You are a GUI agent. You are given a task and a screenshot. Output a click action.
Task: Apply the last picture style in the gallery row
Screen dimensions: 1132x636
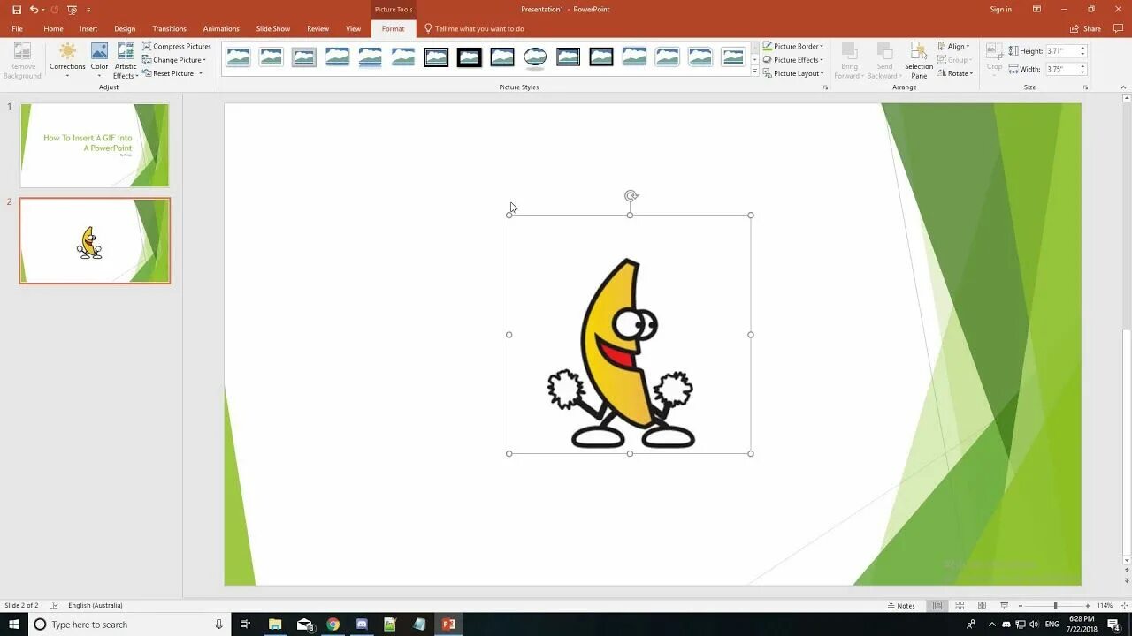(x=733, y=57)
